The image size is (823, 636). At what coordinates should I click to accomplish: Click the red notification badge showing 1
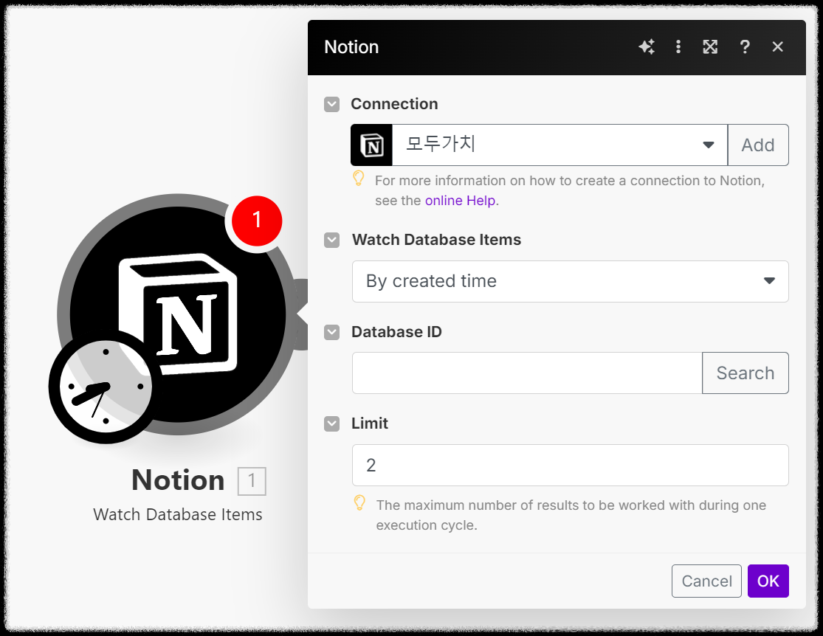point(256,221)
